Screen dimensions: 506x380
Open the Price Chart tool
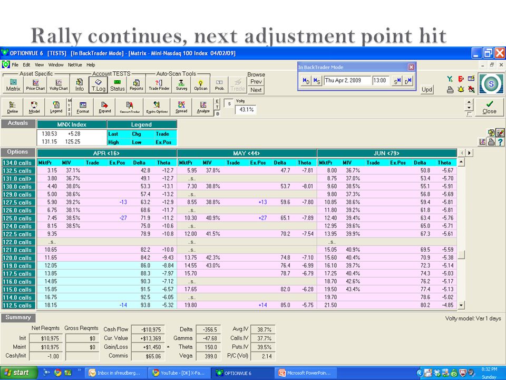[x=35, y=85]
